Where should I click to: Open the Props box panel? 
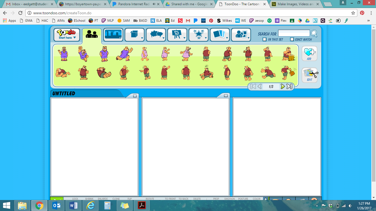pos(134,34)
